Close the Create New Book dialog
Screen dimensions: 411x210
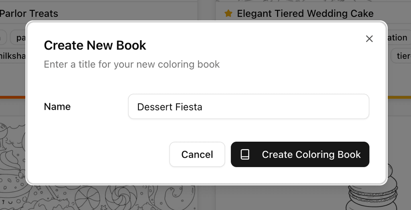[x=369, y=39]
